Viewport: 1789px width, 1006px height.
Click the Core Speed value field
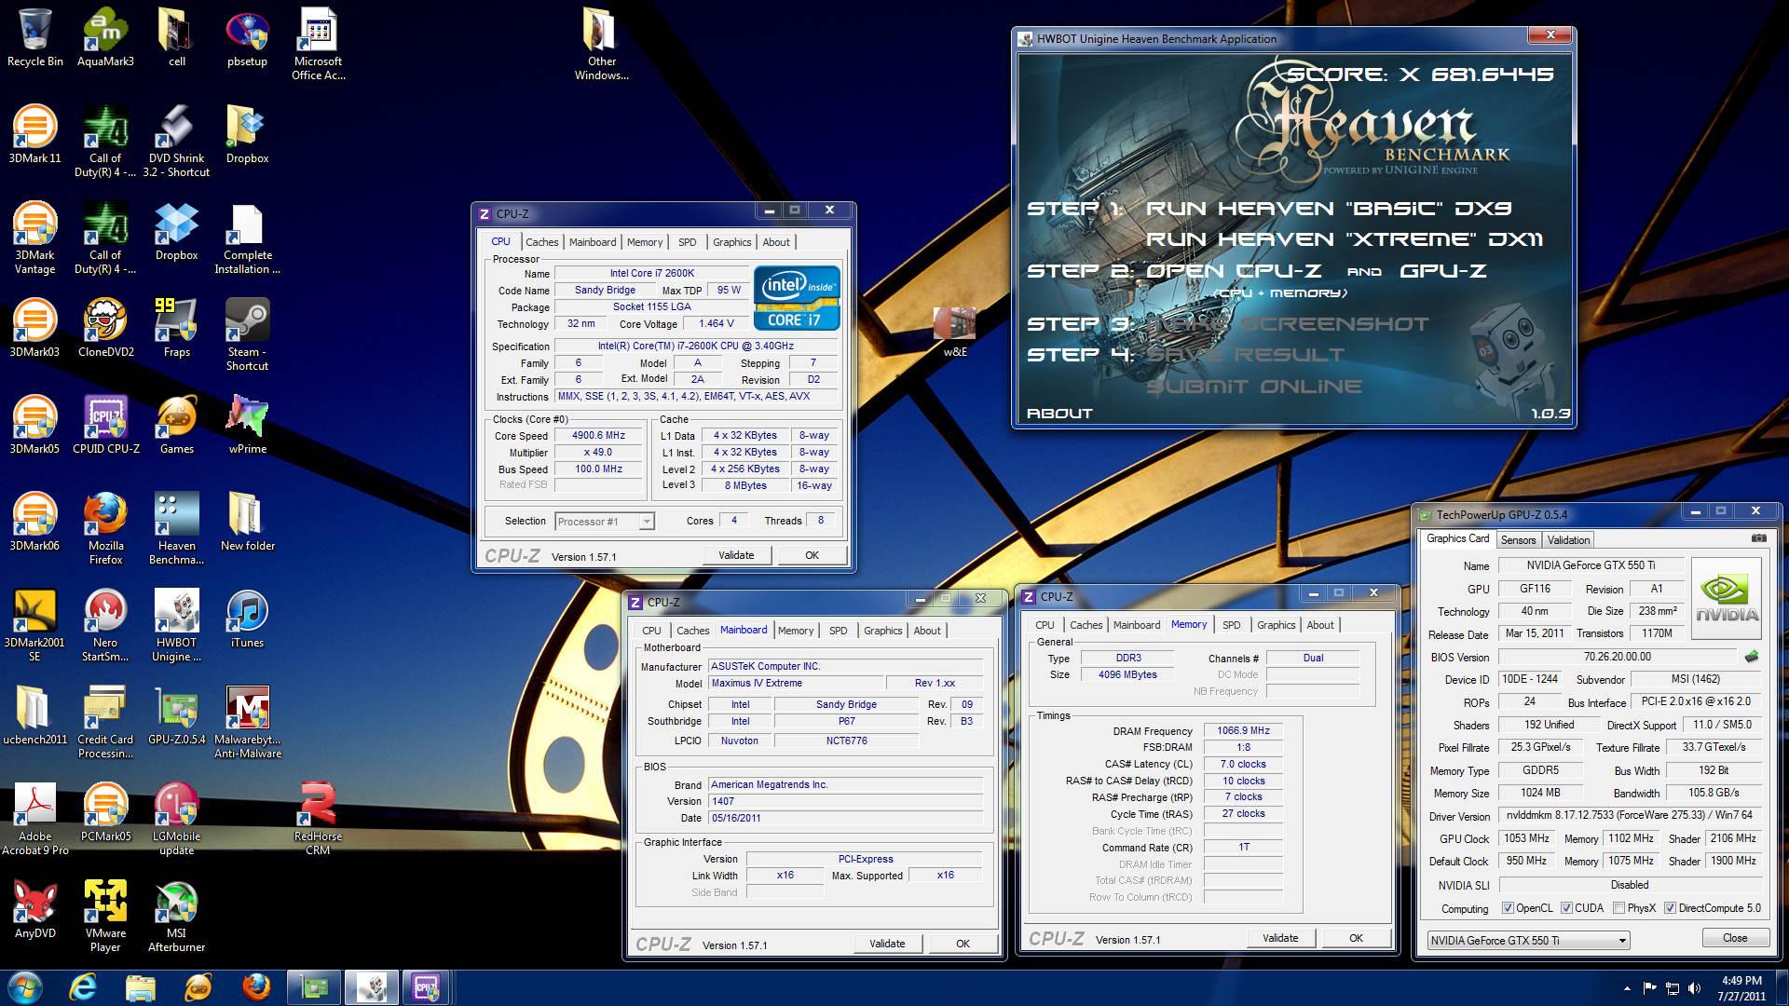(x=599, y=436)
